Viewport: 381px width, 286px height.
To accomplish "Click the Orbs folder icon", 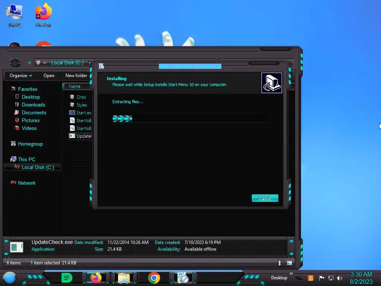I will click(72, 97).
